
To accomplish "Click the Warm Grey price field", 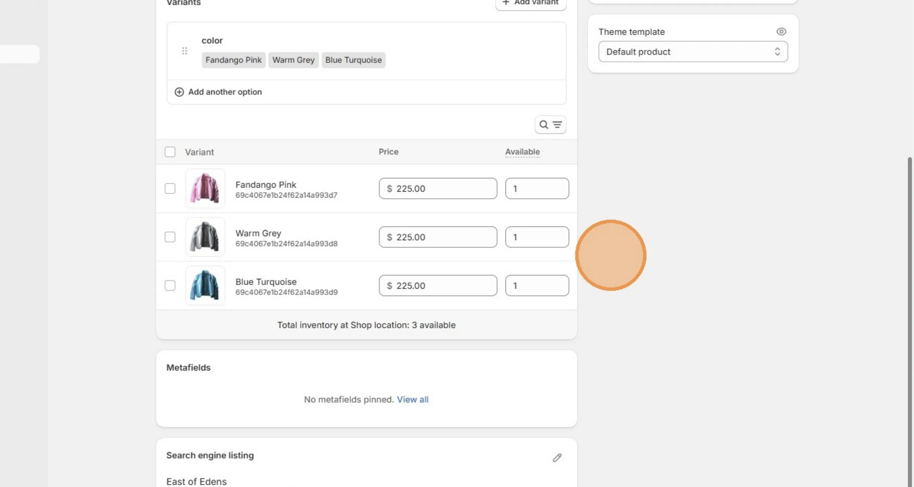I will 438,237.
